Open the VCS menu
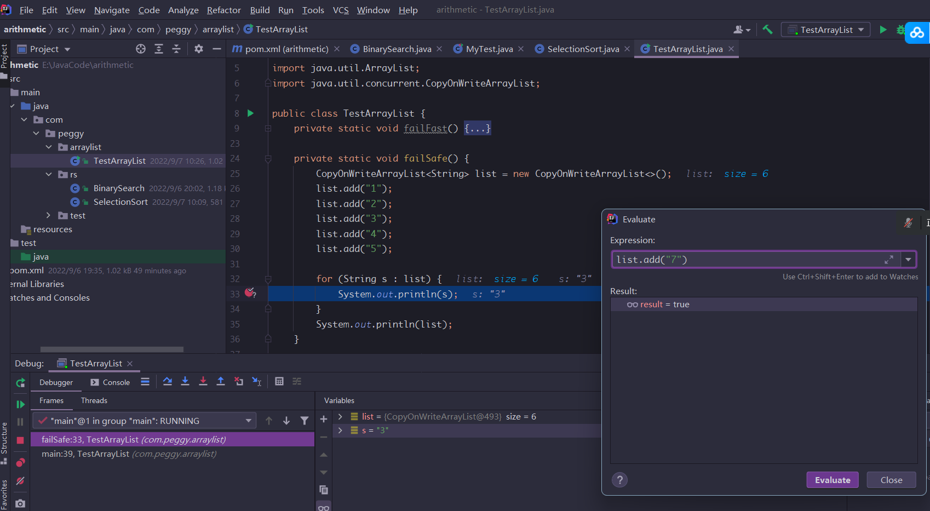This screenshot has height=511, width=930. (x=341, y=10)
